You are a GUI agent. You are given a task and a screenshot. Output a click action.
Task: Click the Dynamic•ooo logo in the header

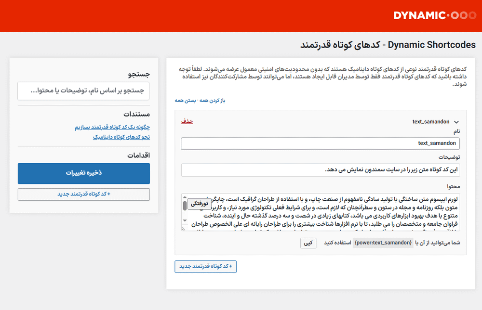coord(435,15)
